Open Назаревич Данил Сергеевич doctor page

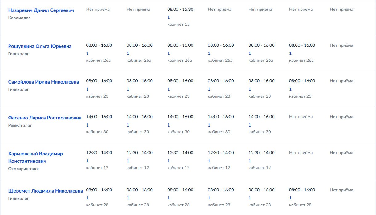[41, 10]
